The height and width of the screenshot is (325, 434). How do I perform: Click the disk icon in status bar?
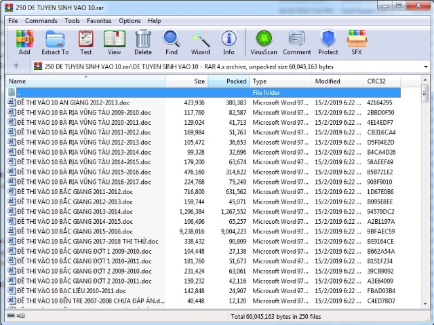click(11, 316)
